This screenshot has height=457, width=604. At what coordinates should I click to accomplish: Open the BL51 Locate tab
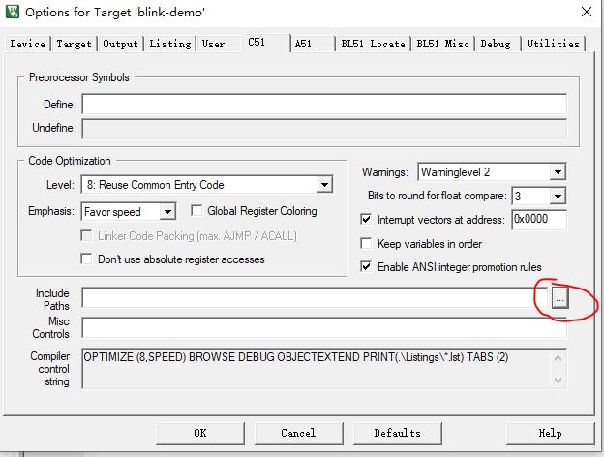point(373,44)
